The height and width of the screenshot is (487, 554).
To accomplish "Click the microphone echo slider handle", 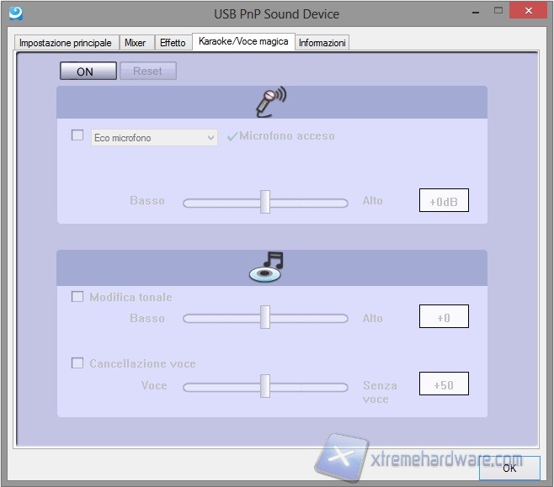I will point(265,202).
